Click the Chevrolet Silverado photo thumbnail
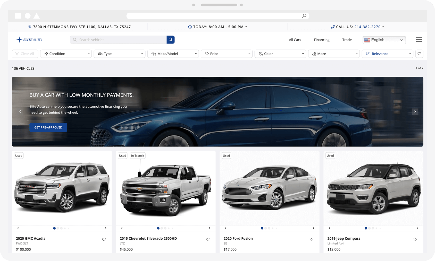The image size is (435, 261). [166, 188]
